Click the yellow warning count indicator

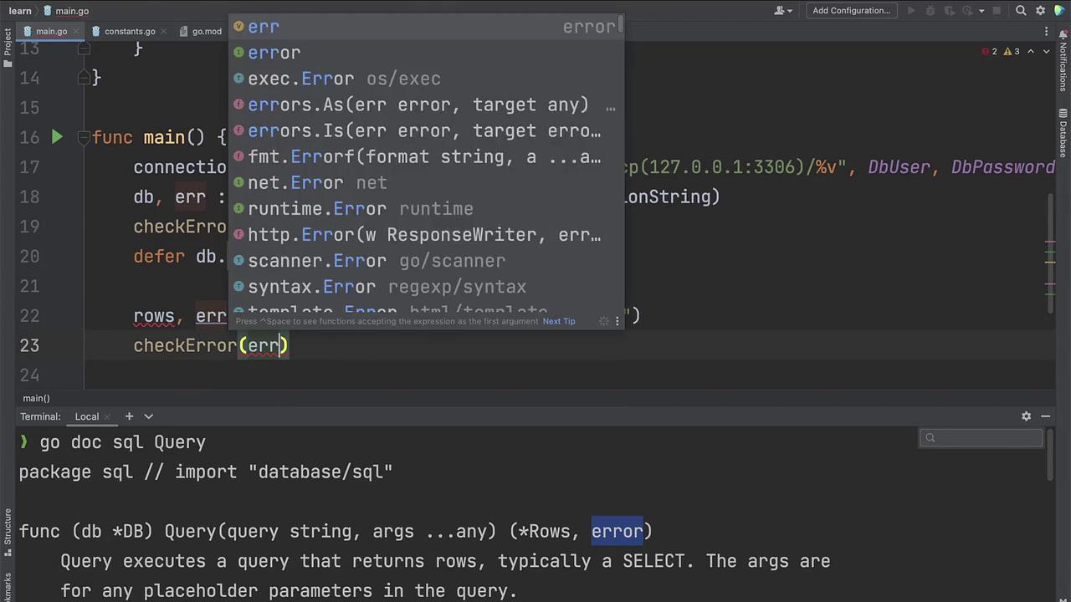click(1012, 52)
